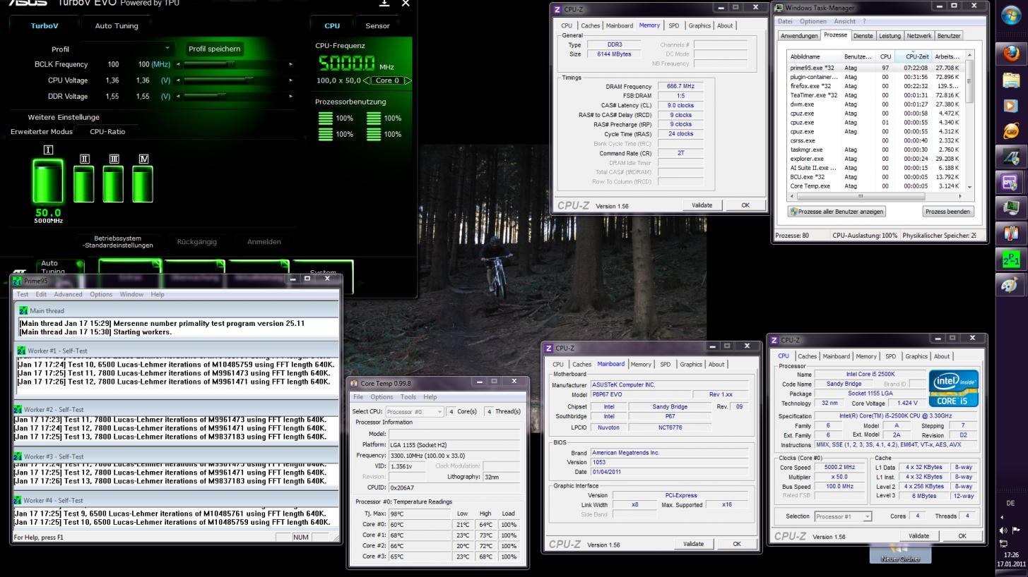Click the Abbildname column header
This screenshot has width=1028, height=577.
pos(815,56)
